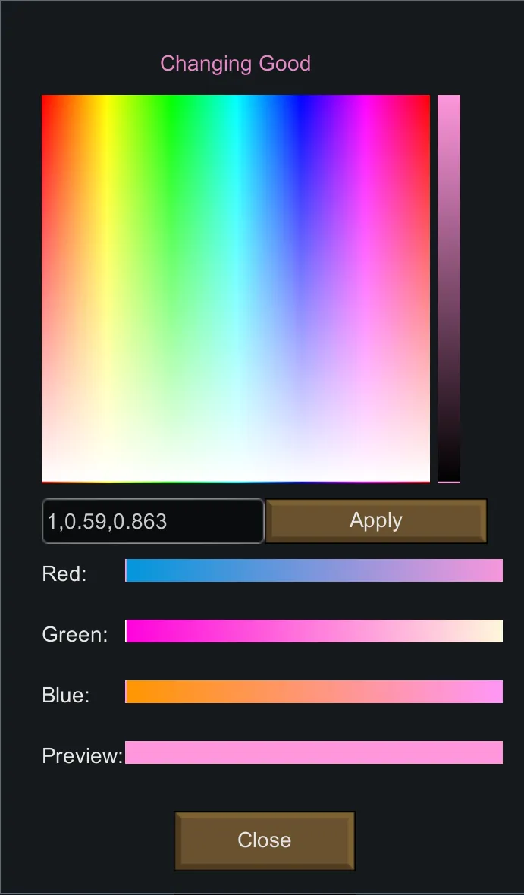Click the midpoint of the Red slider
The width and height of the screenshot is (524, 895).
tap(314, 570)
